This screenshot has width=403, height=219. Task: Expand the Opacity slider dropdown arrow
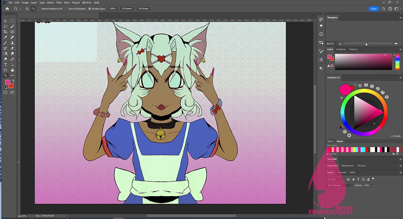pyautogui.click(x=372, y=185)
